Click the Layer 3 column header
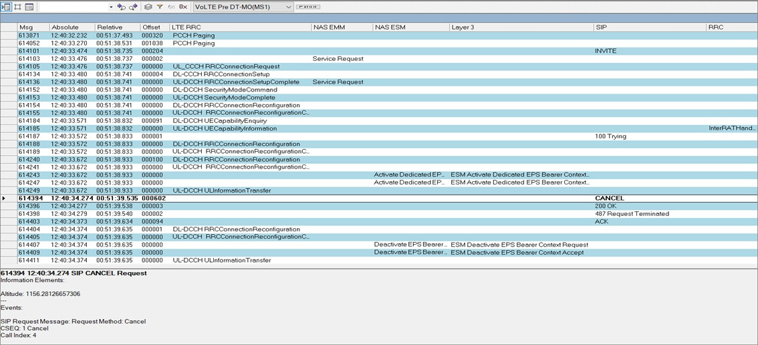758x345 pixels. [521, 27]
